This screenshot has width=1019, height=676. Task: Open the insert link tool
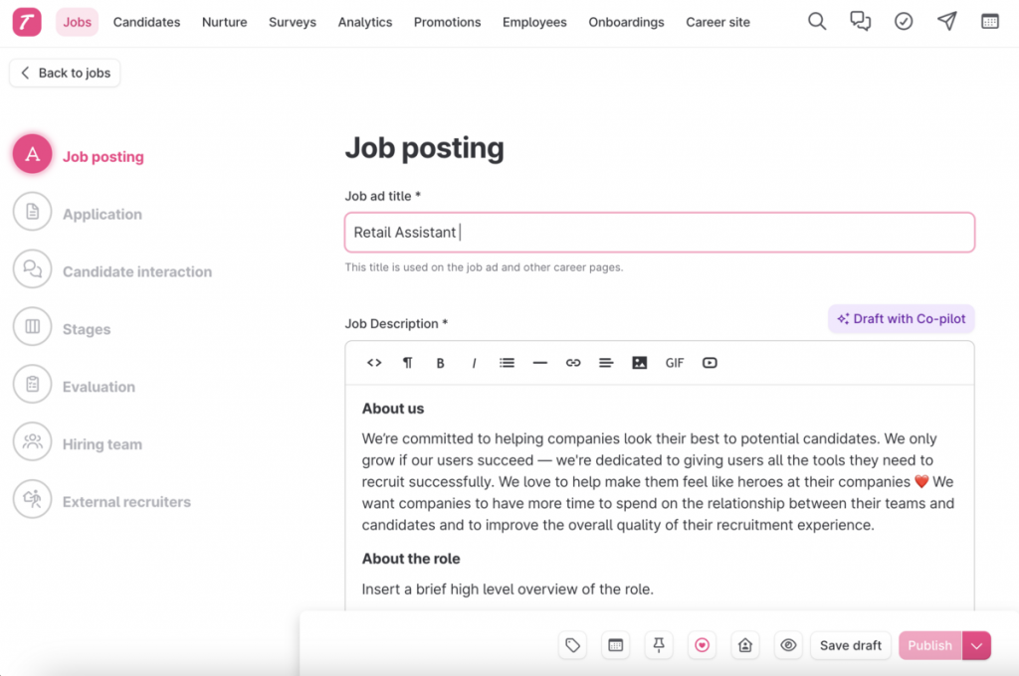coord(573,363)
